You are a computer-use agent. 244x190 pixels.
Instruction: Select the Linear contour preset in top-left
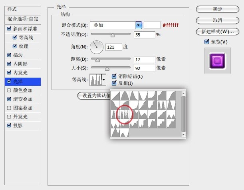tap(115, 96)
